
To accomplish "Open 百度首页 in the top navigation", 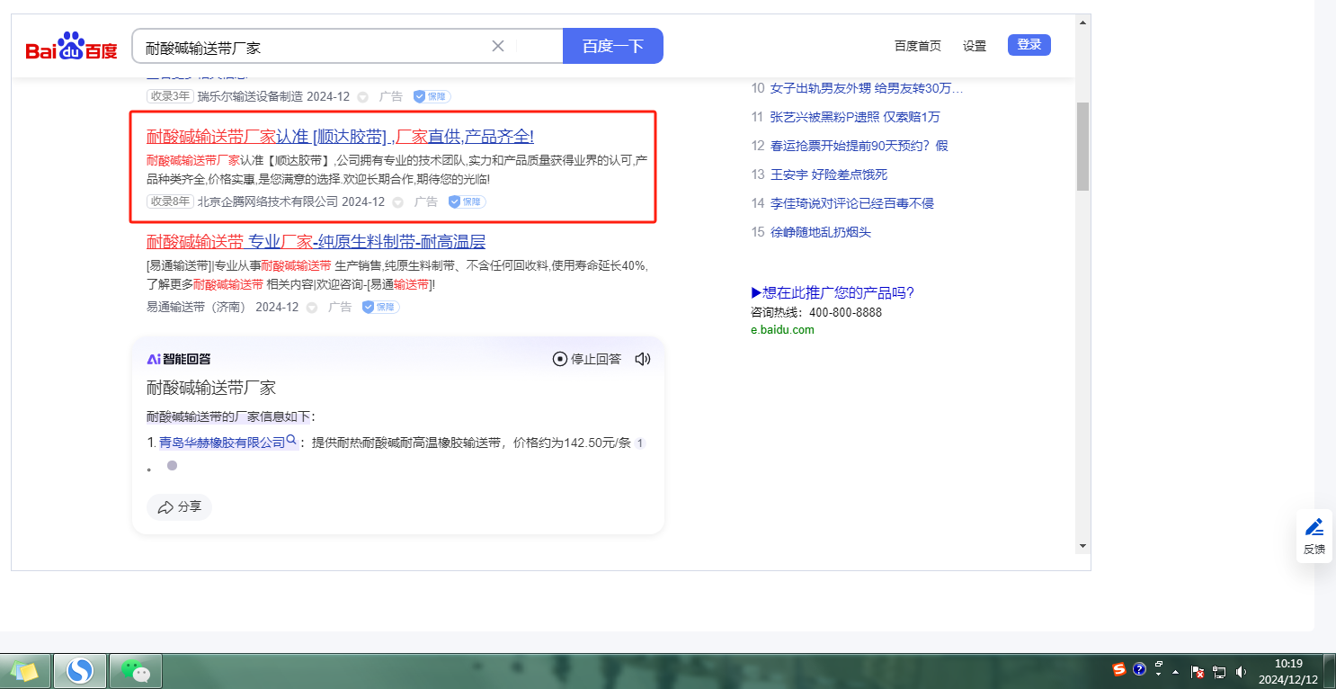I will [x=917, y=46].
